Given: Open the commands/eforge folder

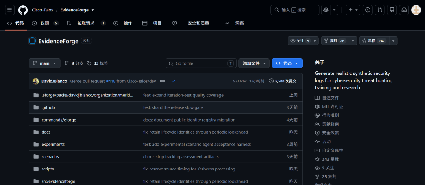Looking at the screenshot, I should tap(59, 120).
